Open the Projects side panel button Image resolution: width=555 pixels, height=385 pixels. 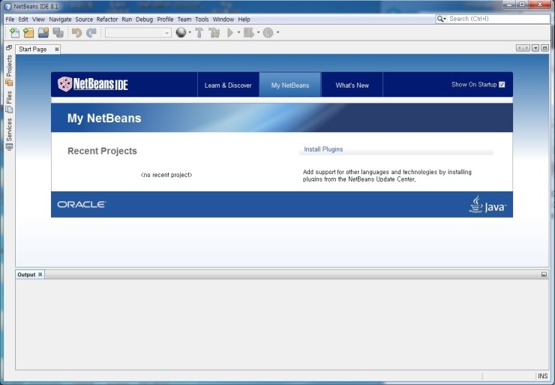click(x=9, y=71)
